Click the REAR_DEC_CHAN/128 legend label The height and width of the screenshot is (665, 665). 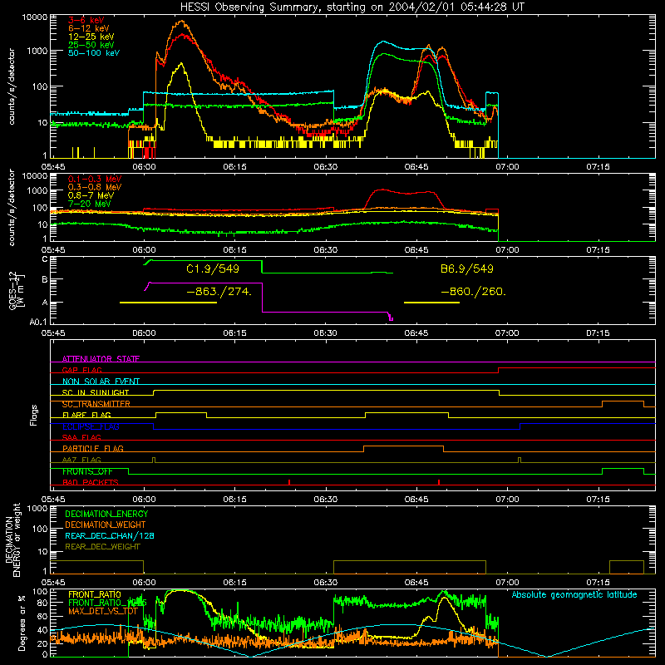pyautogui.click(x=110, y=535)
